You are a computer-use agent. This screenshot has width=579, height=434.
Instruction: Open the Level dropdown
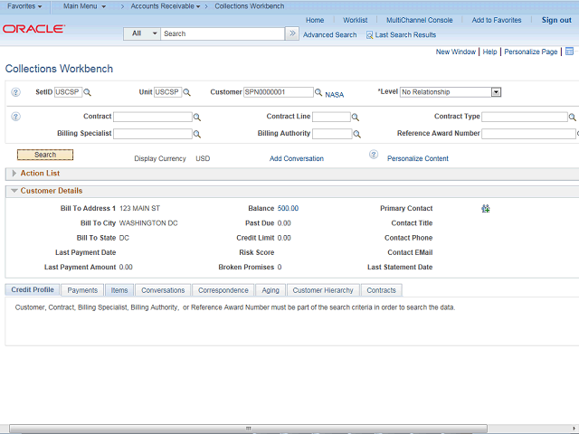[497, 92]
